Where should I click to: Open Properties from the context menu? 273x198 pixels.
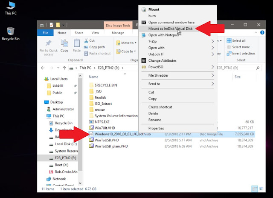177,128
